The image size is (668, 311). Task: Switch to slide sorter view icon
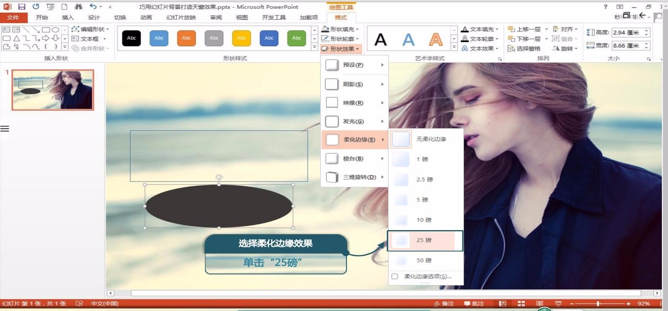click(x=521, y=303)
